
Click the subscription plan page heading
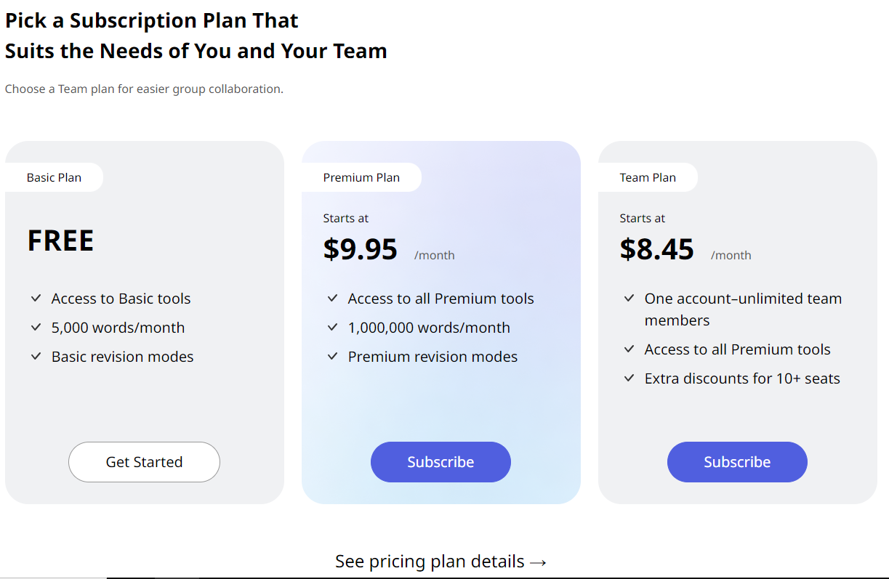click(196, 36)
